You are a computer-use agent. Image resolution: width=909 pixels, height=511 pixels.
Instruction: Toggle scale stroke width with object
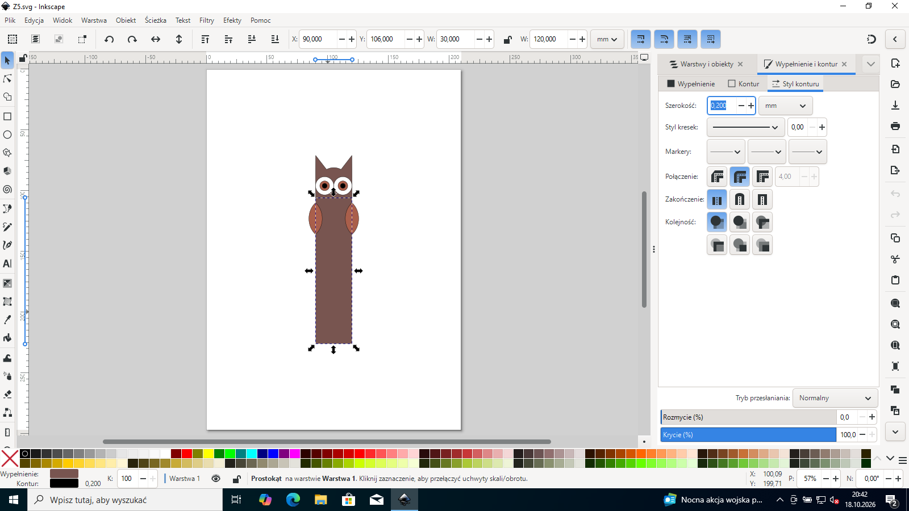[641, 39]
